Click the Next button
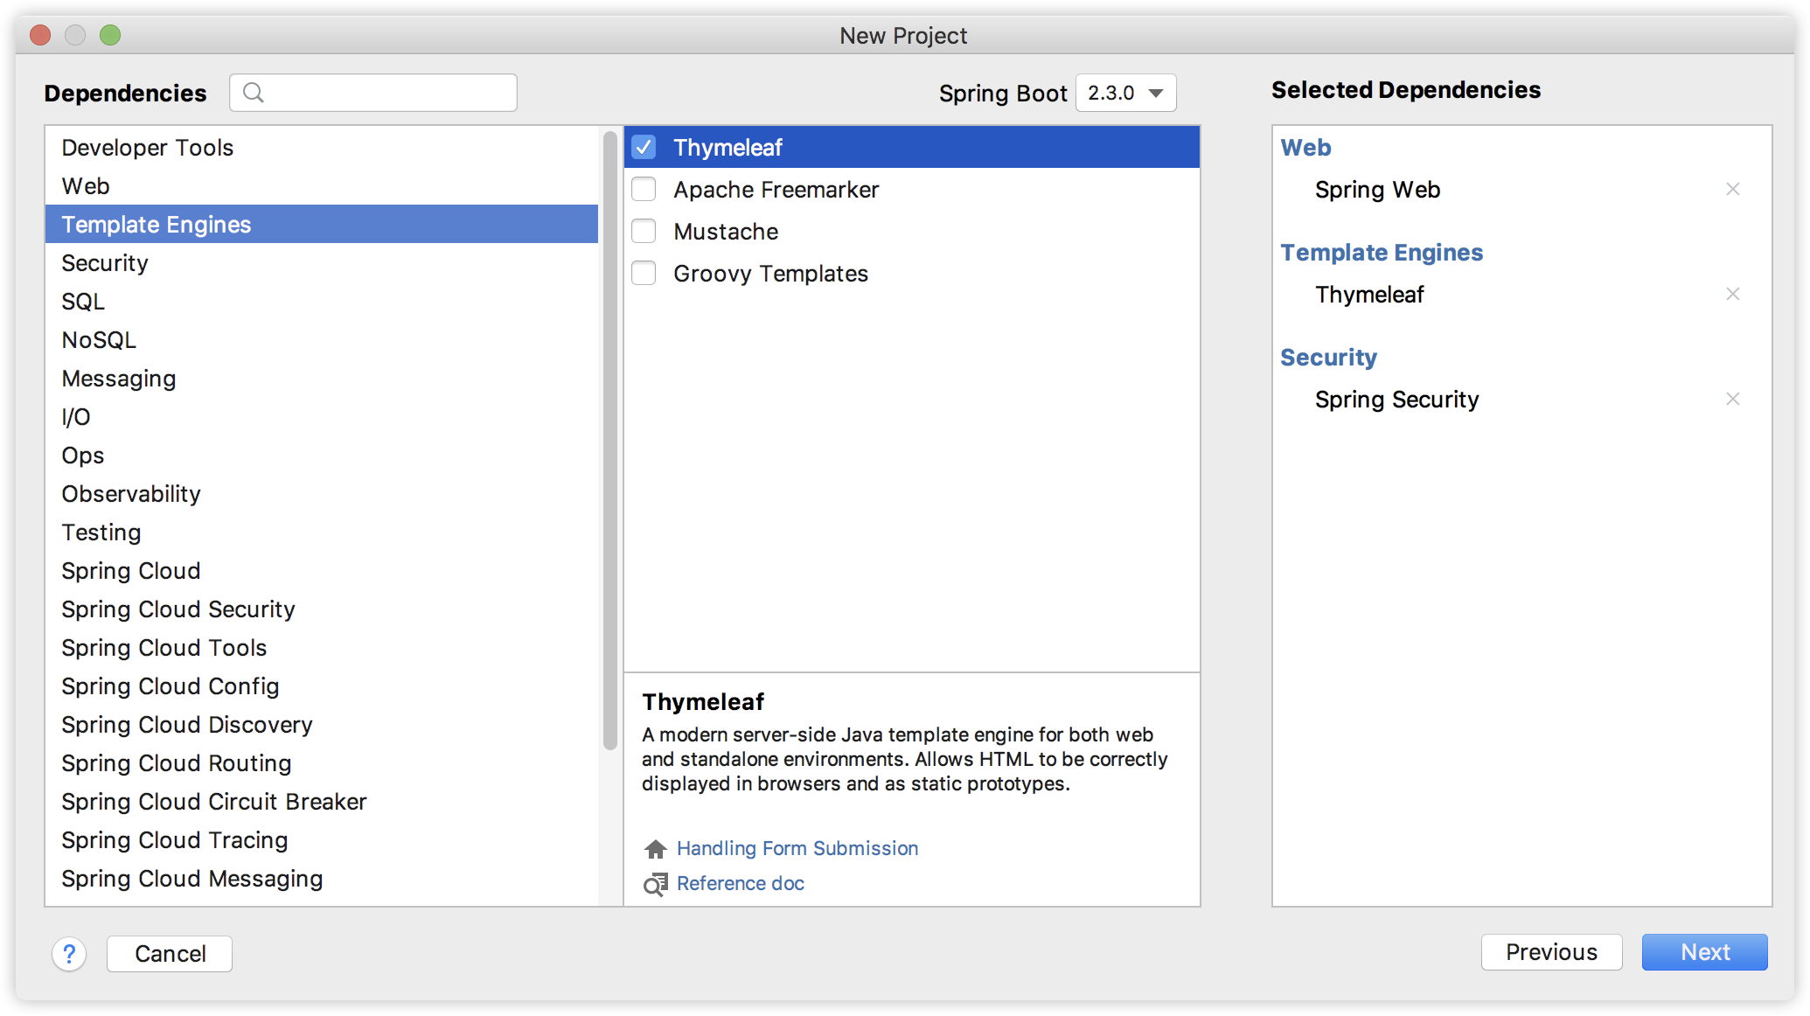The height and width of the screenshot is (1016, 1810). tap(1703, 952)
